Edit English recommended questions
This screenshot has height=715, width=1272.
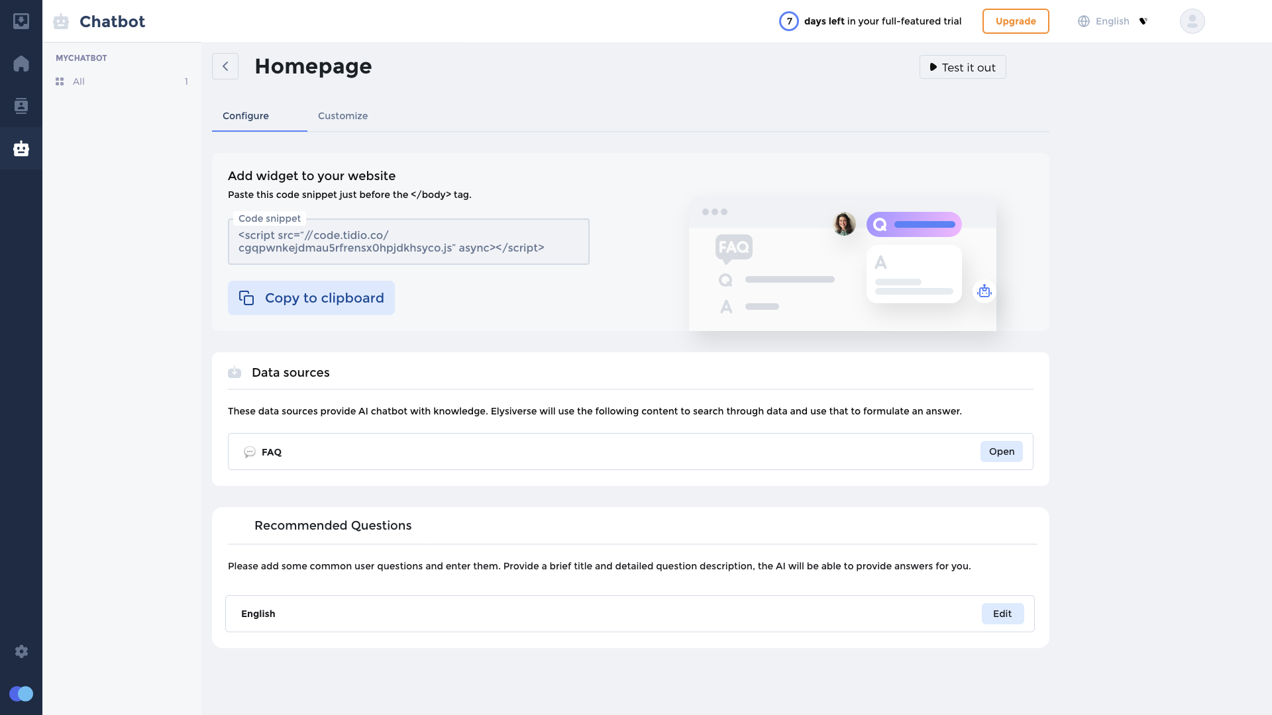pos(1002,614)
